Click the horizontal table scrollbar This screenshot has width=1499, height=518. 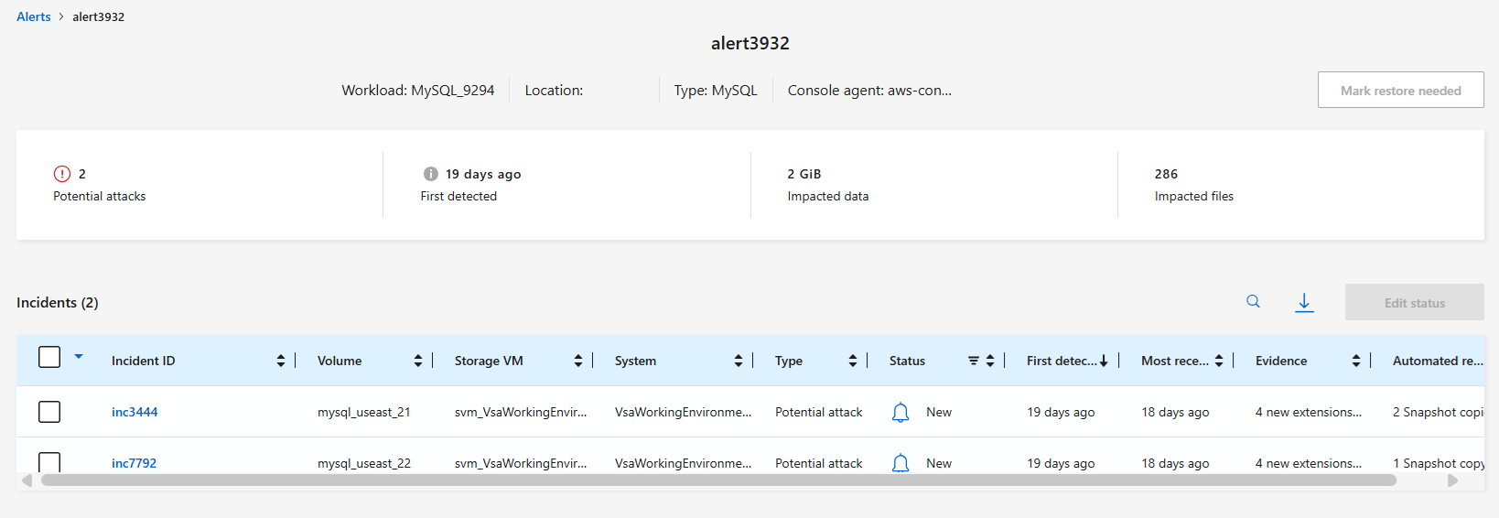point(718,480)
